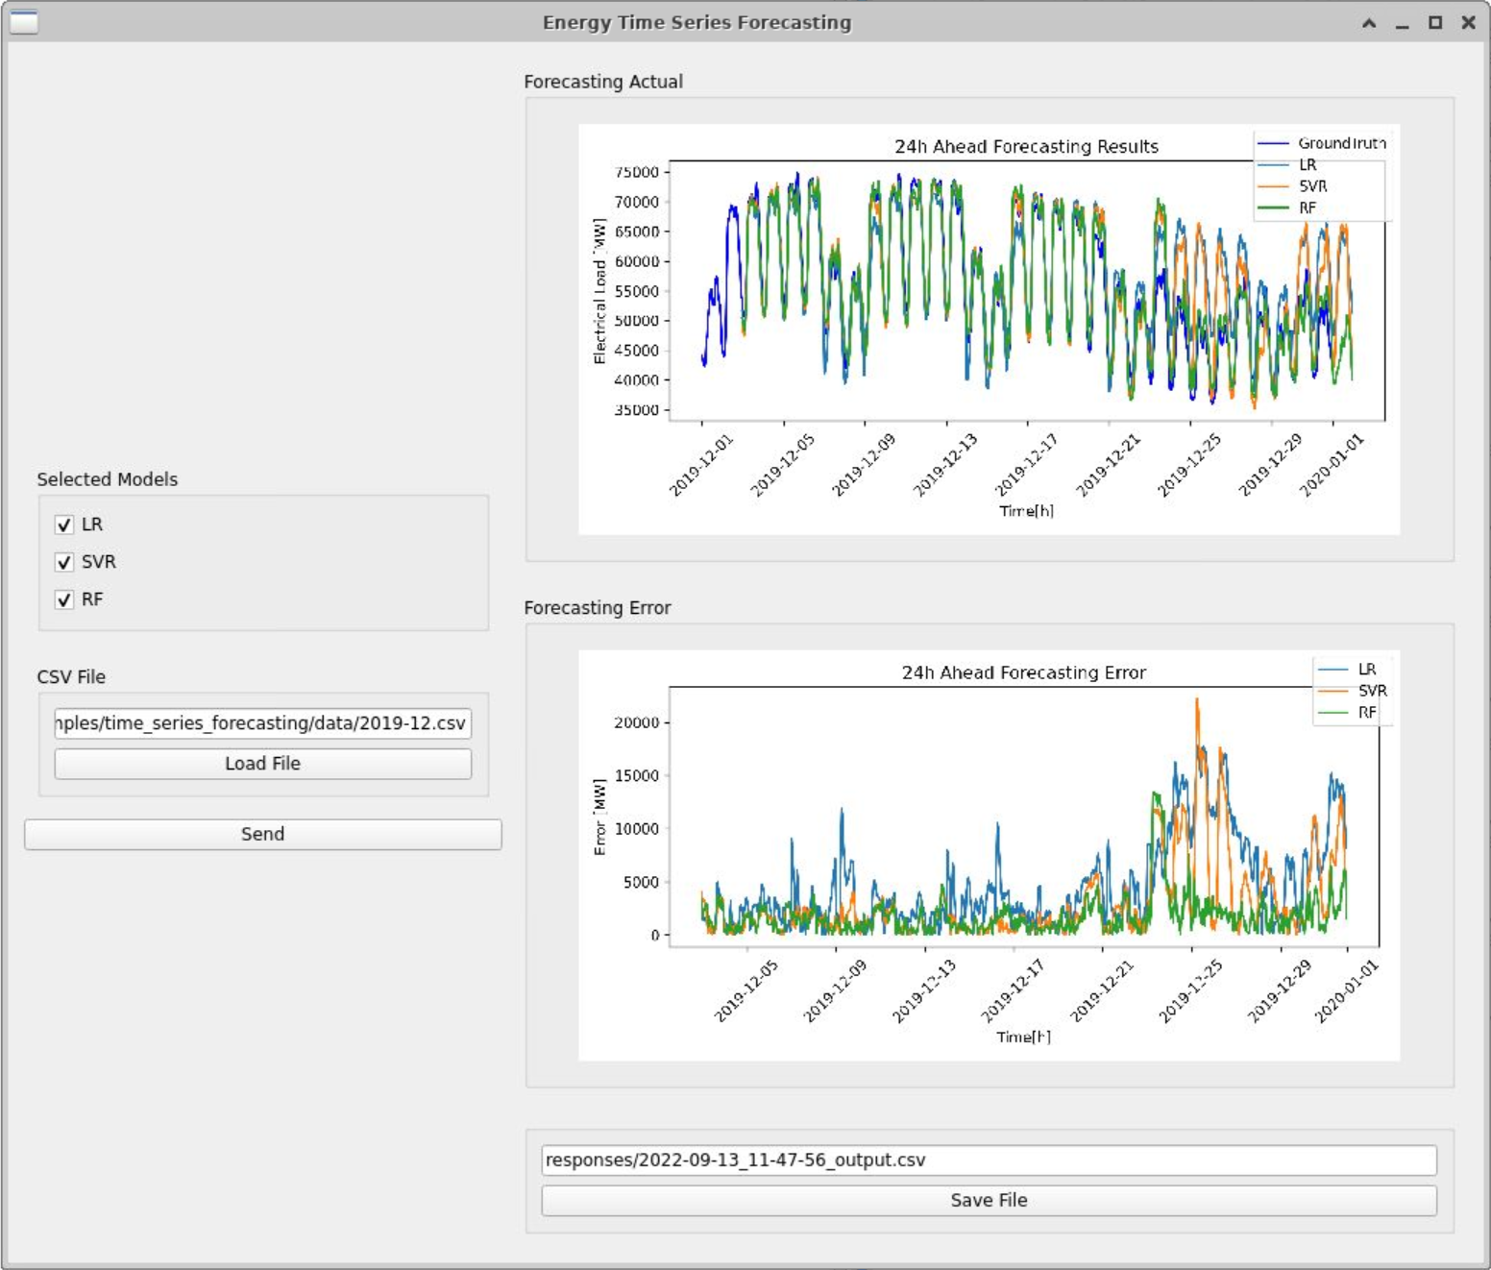Disable the RF model checkbox
The width and height of the screenshot is (1491, 1270).
(64, 599)
